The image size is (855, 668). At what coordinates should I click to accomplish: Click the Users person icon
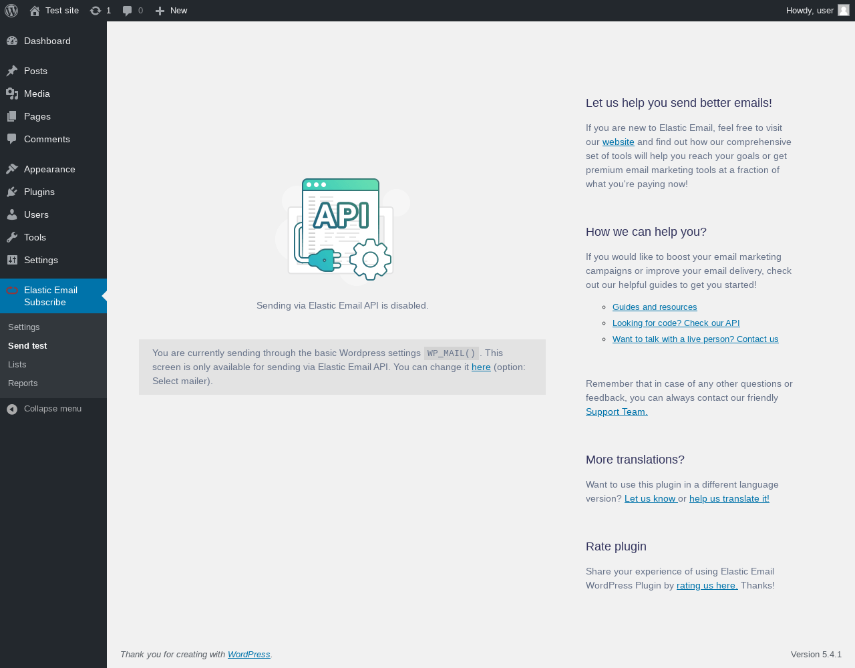(x=12, y=214)
